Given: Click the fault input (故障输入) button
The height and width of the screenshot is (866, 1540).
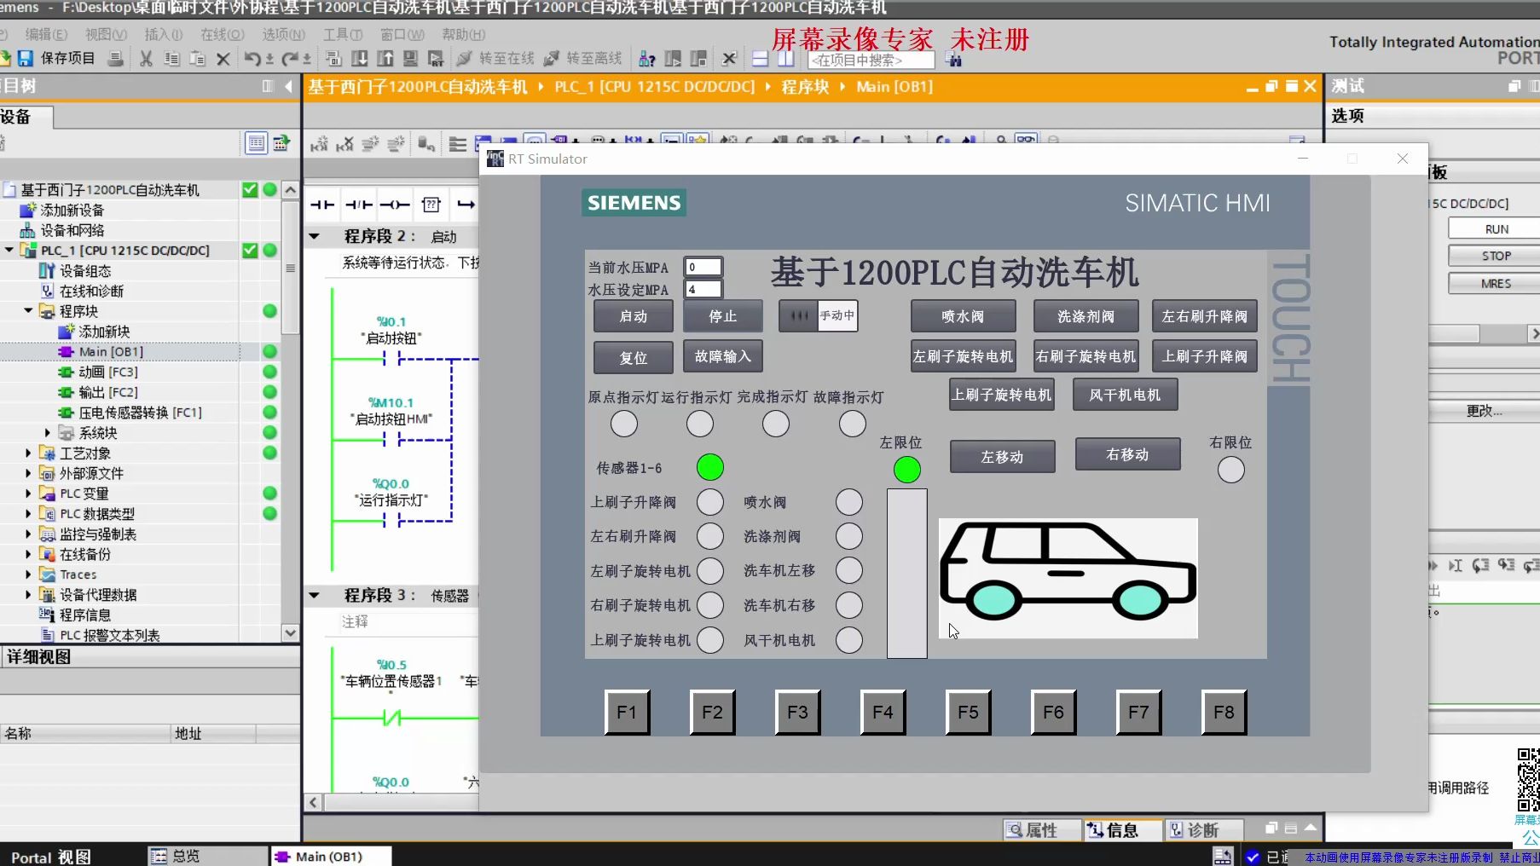Looking at the screenshot, I should [722, 356].
